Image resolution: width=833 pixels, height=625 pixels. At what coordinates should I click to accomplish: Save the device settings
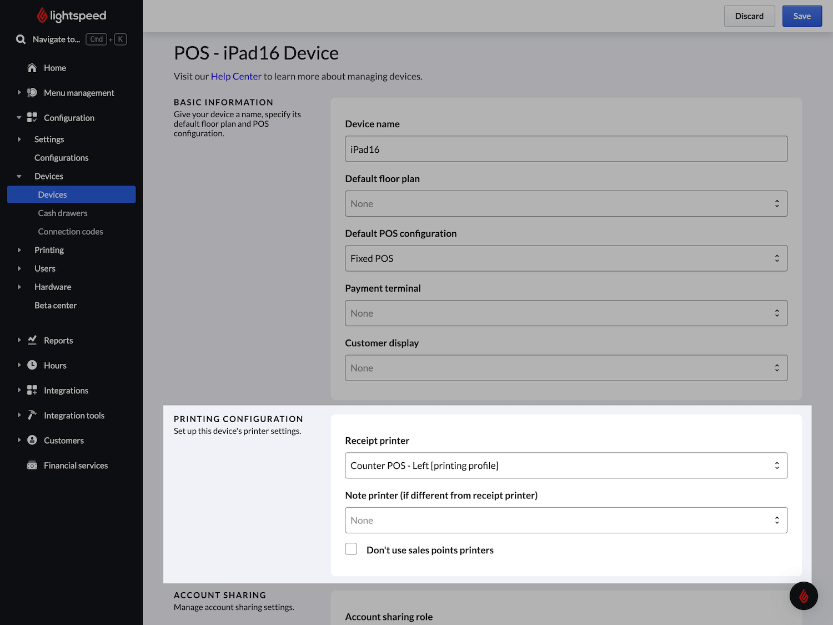[x=801, y=16]
